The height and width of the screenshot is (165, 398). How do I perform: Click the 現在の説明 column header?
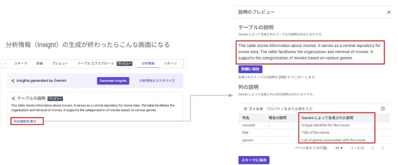click(278, 118)
